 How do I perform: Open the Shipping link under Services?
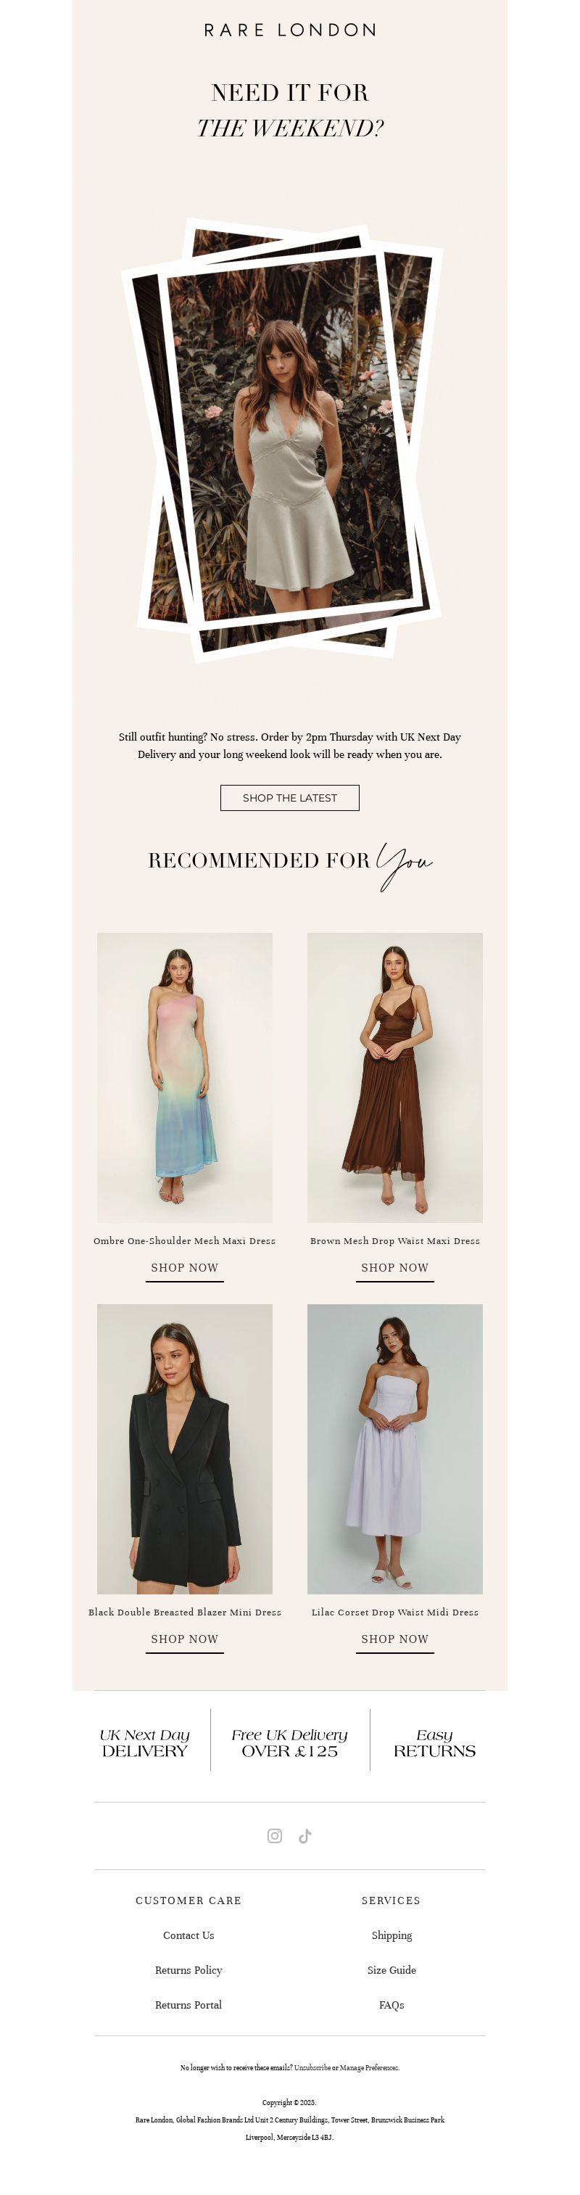pyautogui.click(x=391, y=1935)
